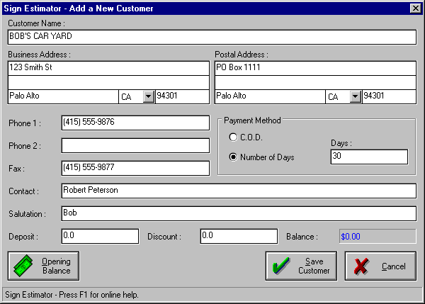Click the Contact name field
The height and width of the screenshot is (304, 425).
(x=238, y=191)
